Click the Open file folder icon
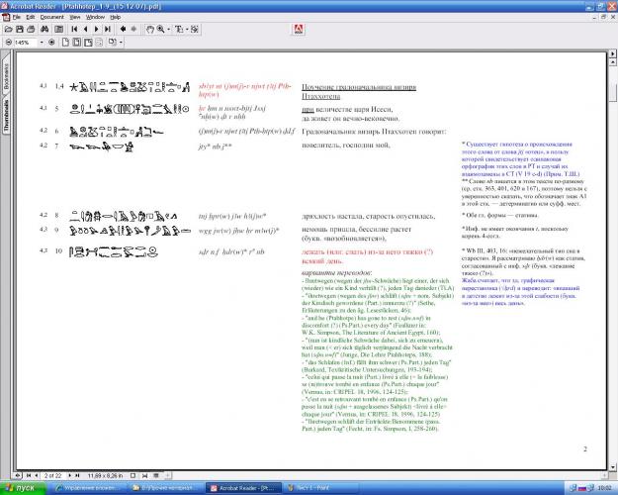The height and width of the screenshot is (495, 618). pyautogui.click(x=8, y=30)
